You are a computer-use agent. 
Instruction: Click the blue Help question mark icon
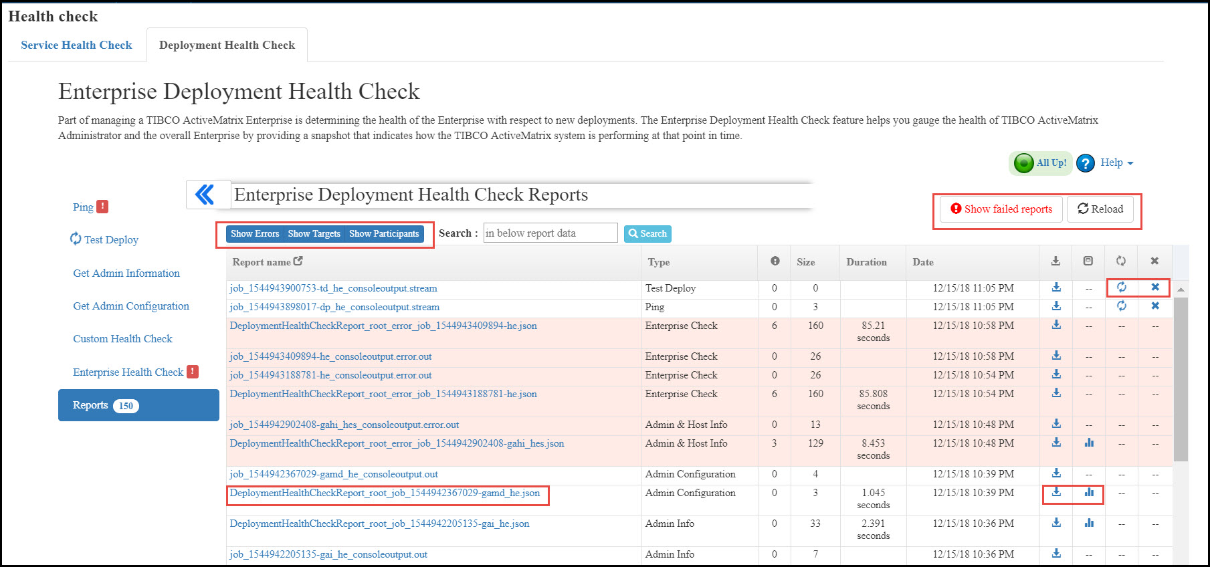[x=1086, y=163]
